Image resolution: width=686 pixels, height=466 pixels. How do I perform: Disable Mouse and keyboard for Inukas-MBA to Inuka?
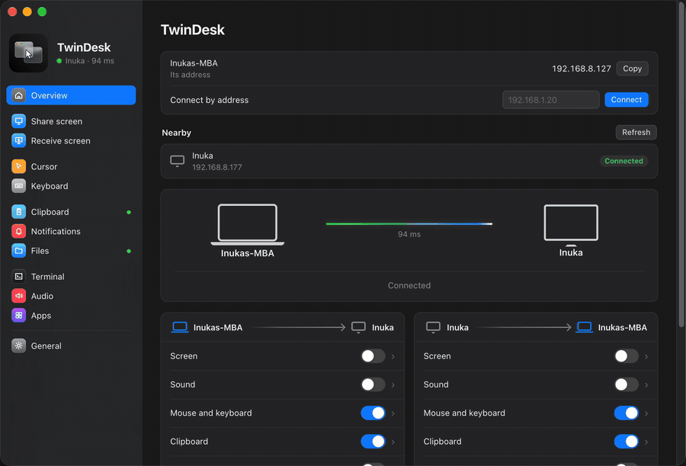point(373,413)
